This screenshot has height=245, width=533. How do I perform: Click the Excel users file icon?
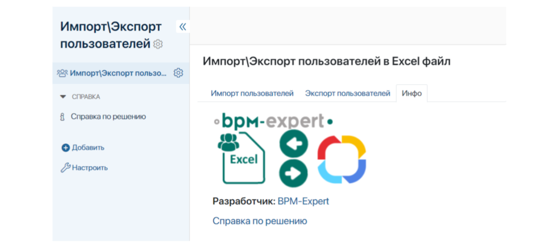point(241,158)
